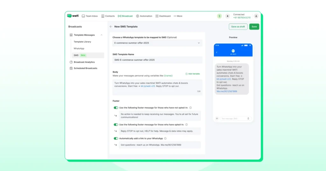The width and height of the screenshot is (326, 171).
Task: Click the Template Messages grid icon
Action: coord(71,35)
